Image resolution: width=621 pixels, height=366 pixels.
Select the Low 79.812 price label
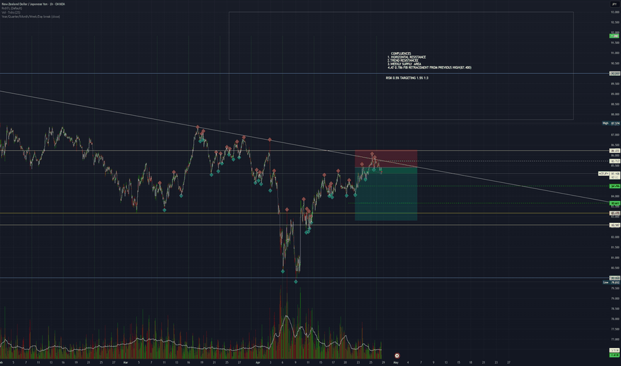tap(611, 283)
